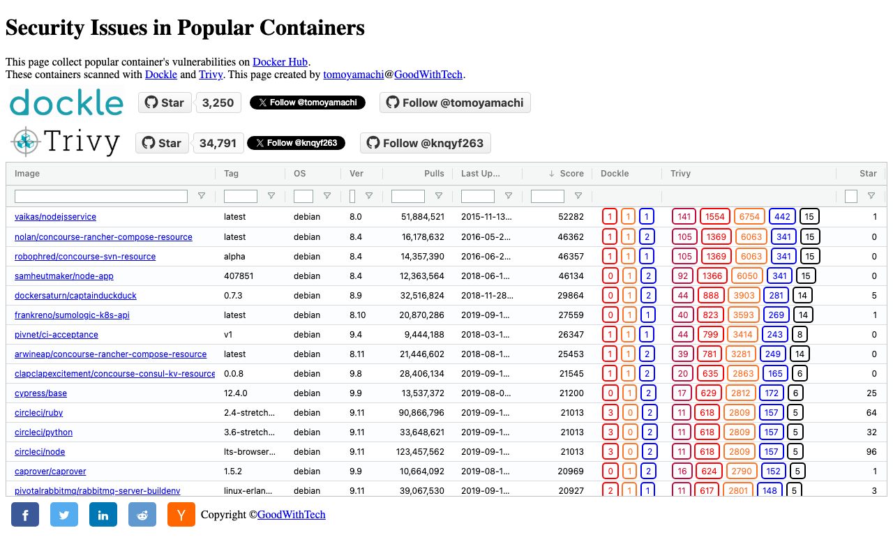Click score value 52282

(x=571, y=217)
